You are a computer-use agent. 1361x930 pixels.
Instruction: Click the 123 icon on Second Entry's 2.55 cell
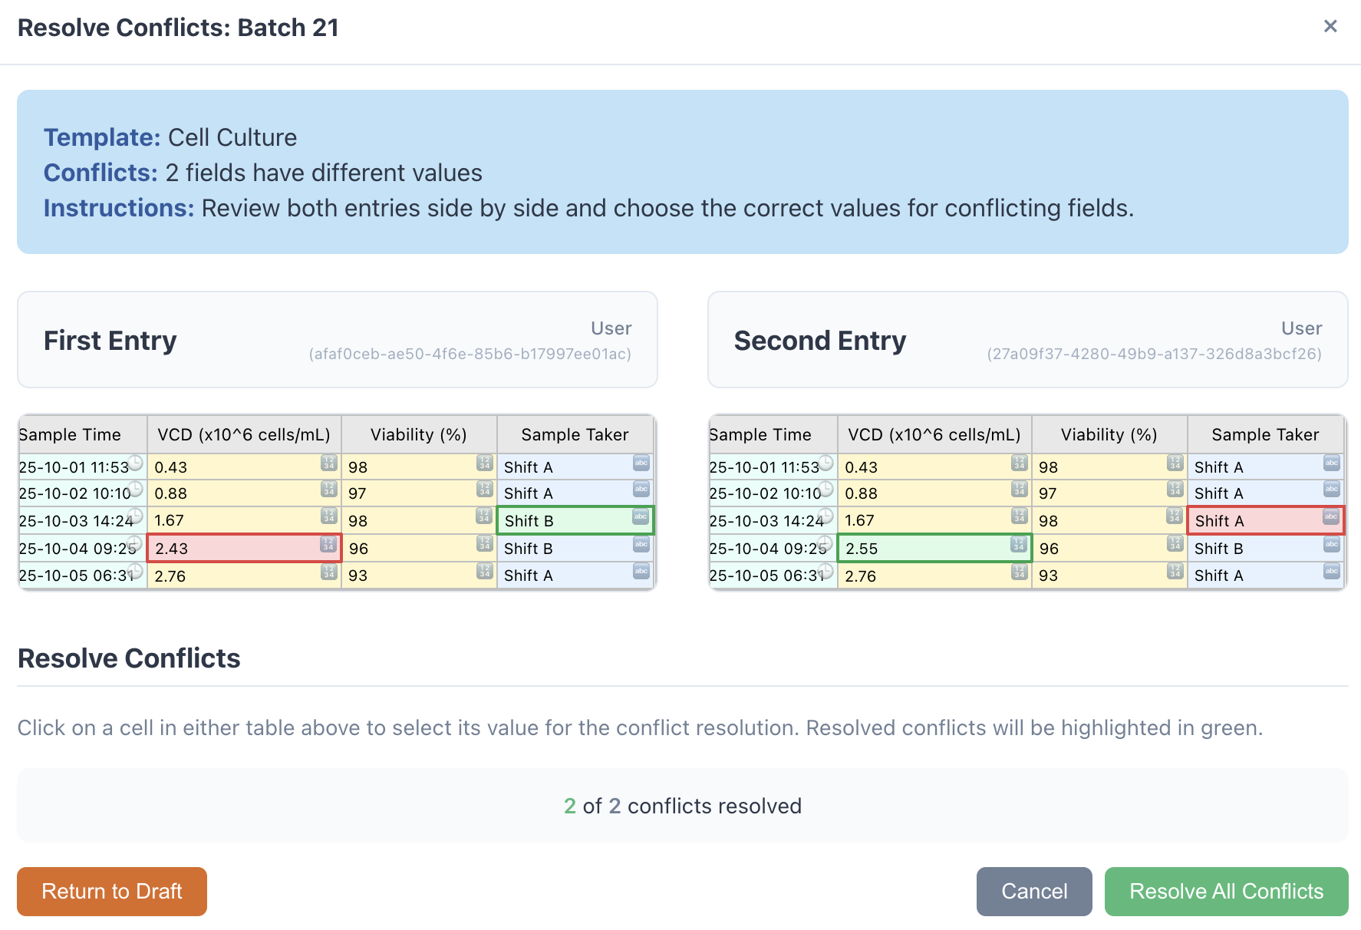1020,543
